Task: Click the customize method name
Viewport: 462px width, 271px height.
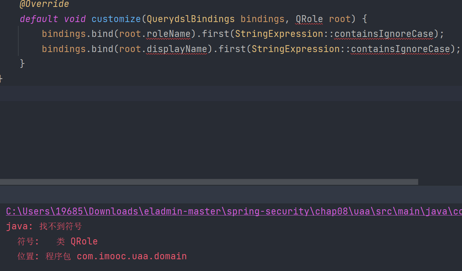Action: 116,19
